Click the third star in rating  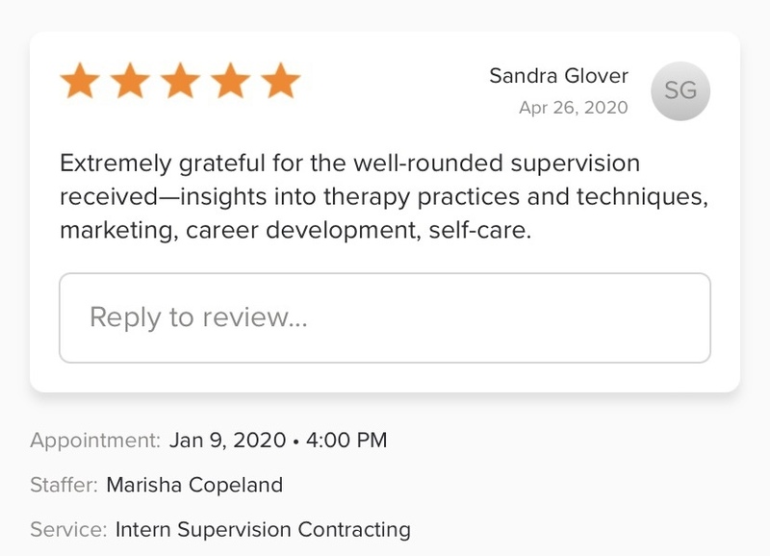tap(180, 83)
